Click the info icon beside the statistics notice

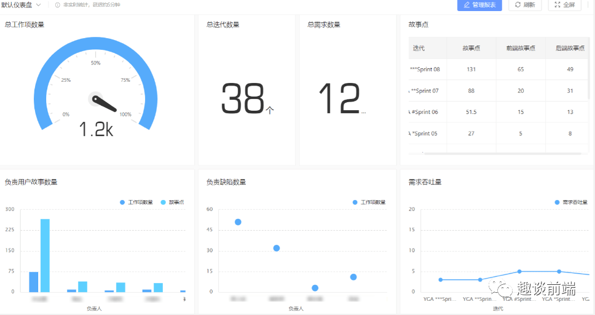pyautogui.click(x=57, y=5)
